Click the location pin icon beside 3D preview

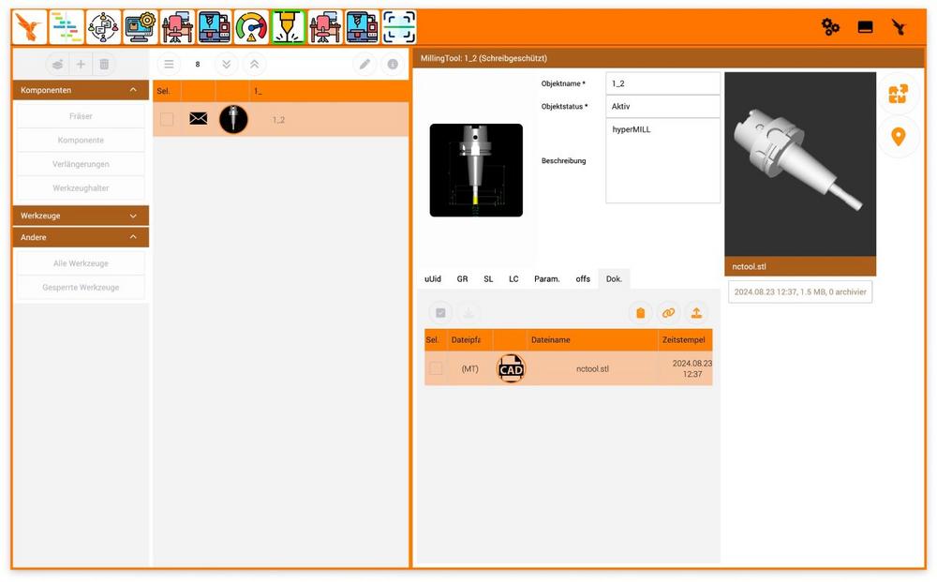coord(898,138)
